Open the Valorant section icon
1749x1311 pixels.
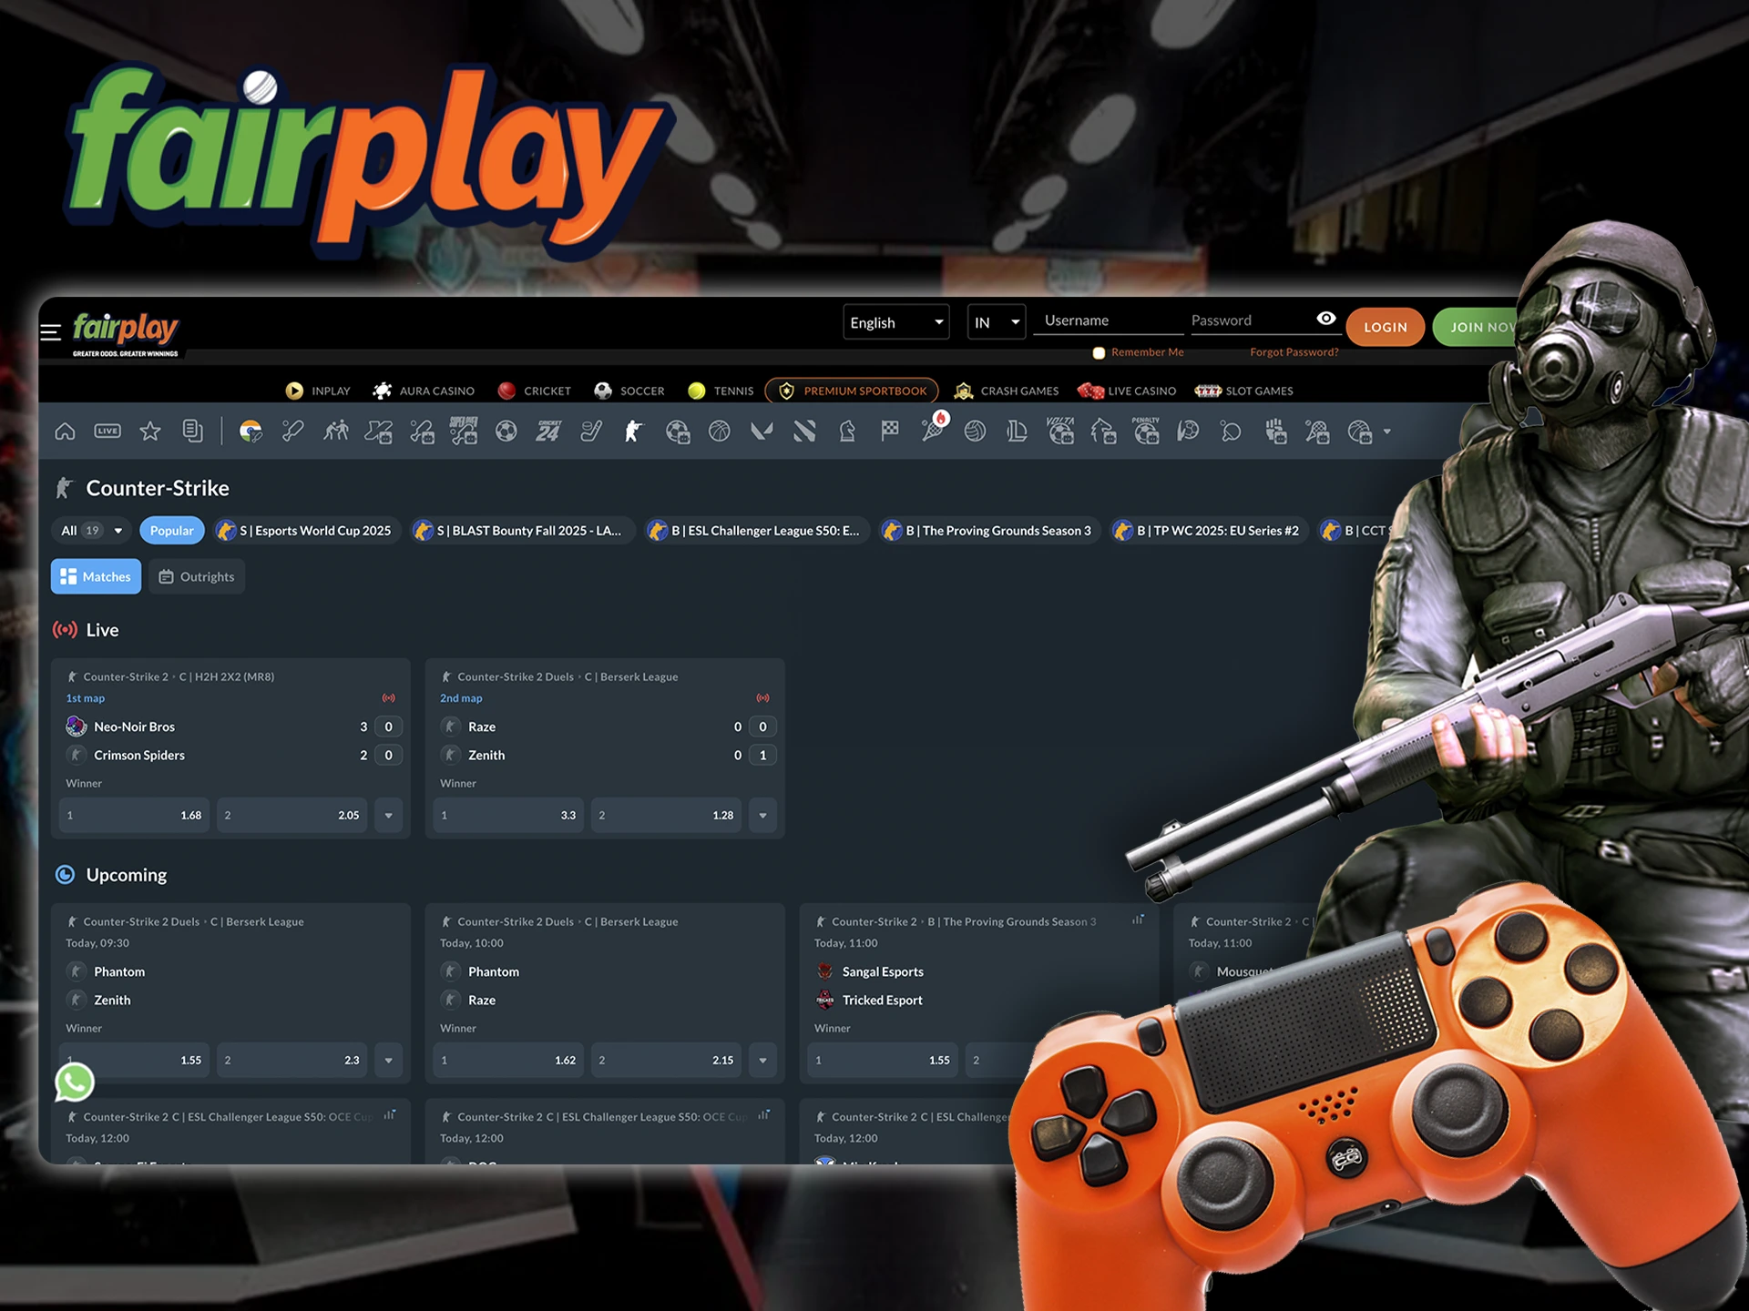pos(762,432)
